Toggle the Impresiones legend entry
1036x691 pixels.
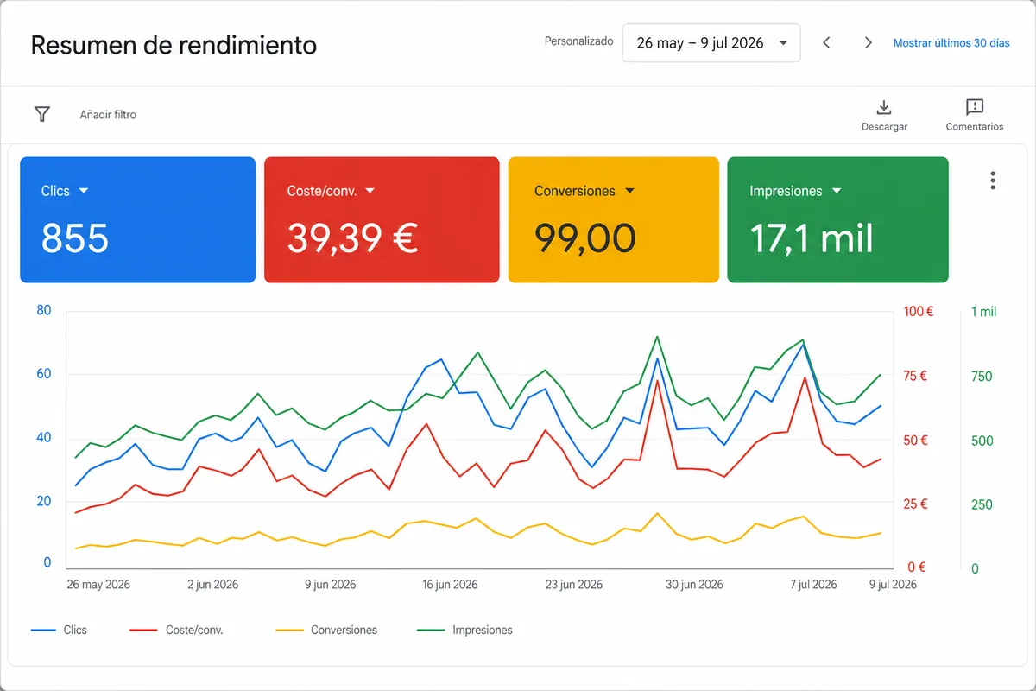tap(465, 631)
